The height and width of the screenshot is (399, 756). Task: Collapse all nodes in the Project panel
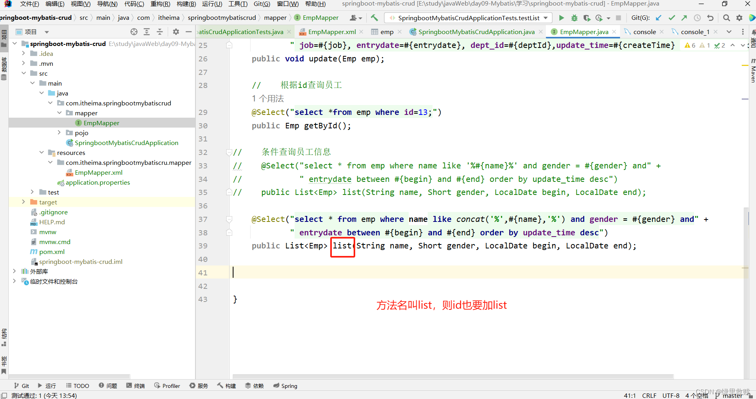160,32
